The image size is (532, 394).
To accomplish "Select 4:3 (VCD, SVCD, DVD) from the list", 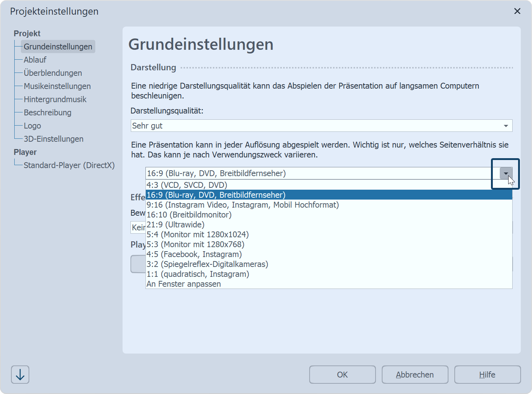I will (x=187, y=185).
